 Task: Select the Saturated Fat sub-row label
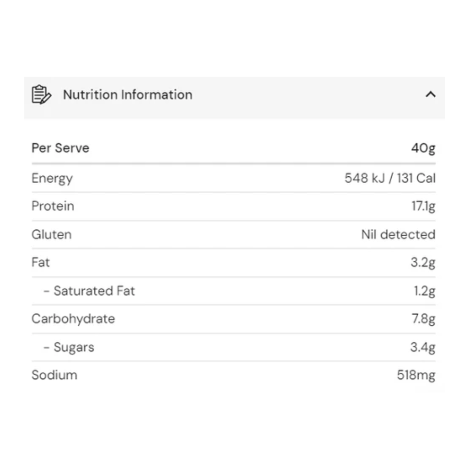tap(94, 291)
